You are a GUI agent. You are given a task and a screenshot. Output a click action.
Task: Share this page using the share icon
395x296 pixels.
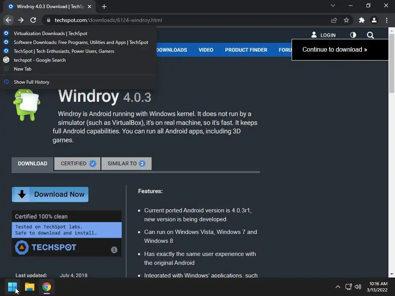click(334, 20)
